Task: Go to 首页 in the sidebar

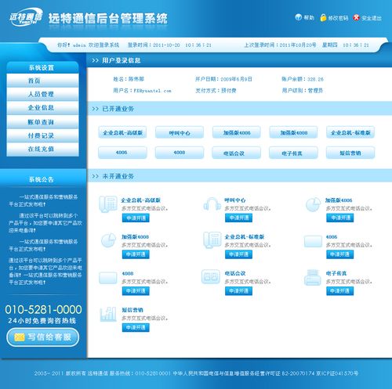Action: click(x=42, y=81)
